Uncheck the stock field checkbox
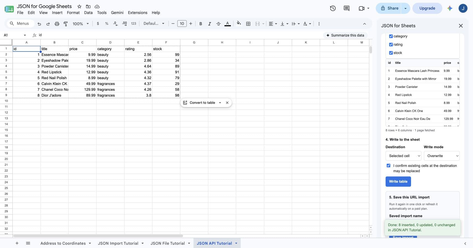The image size is (473, 248). coord(391,53)
